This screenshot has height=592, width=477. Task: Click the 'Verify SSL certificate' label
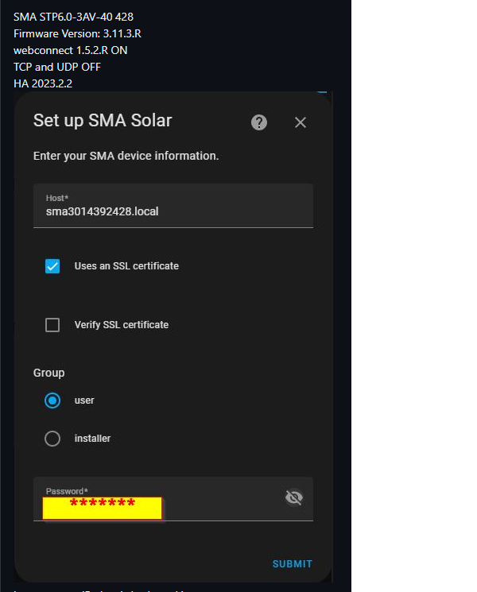tap(122, 325)
